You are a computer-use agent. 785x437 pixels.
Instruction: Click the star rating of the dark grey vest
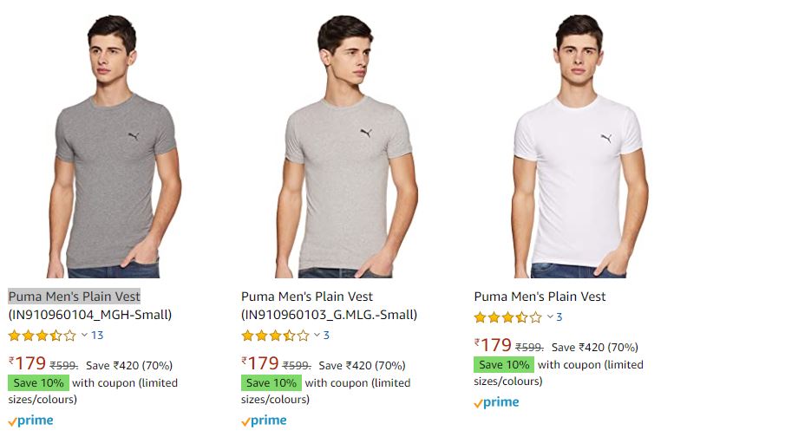pos(43,336)
